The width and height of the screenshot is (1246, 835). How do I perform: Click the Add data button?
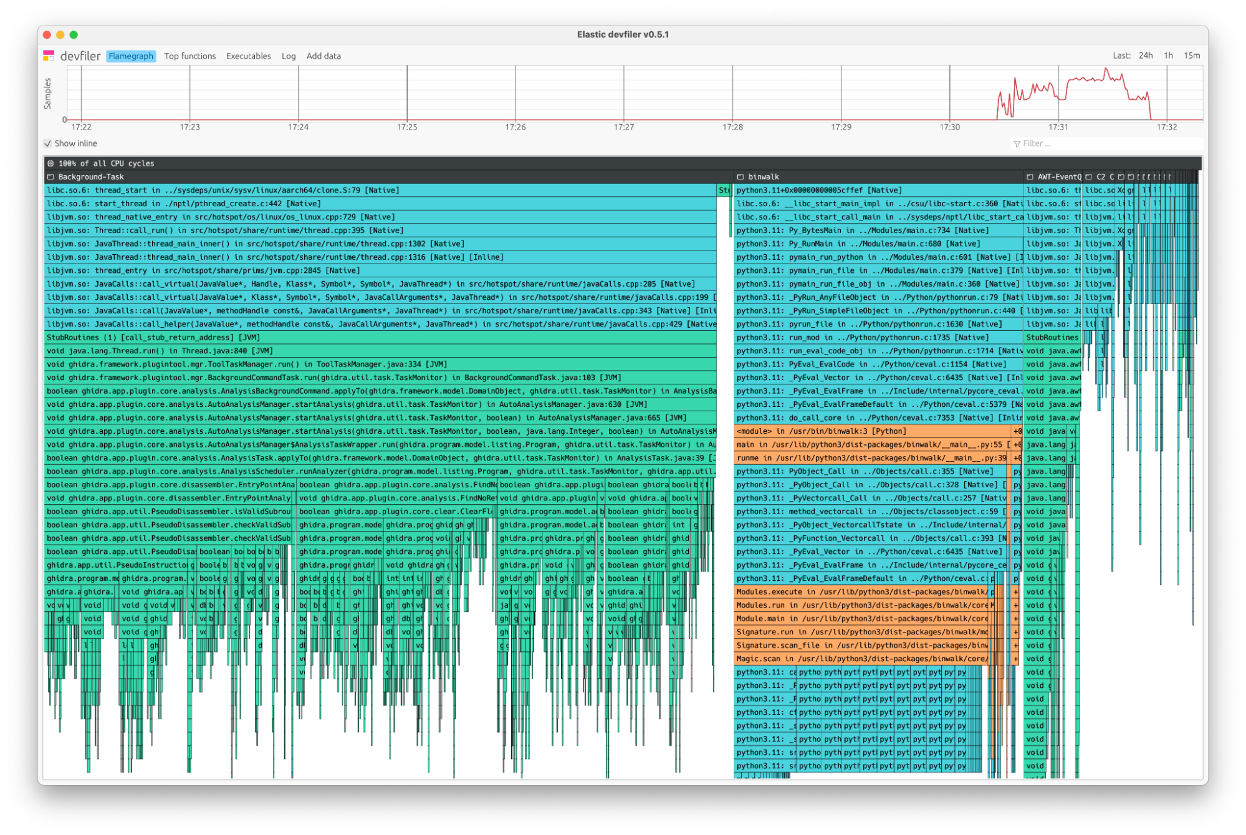point(323,56)
